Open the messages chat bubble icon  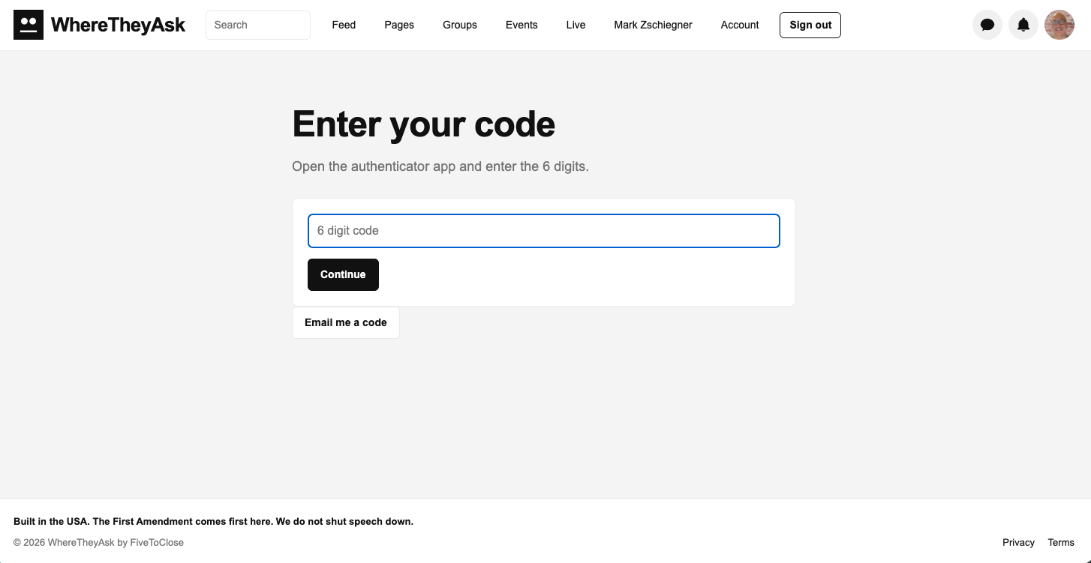(x=987, y=25)
